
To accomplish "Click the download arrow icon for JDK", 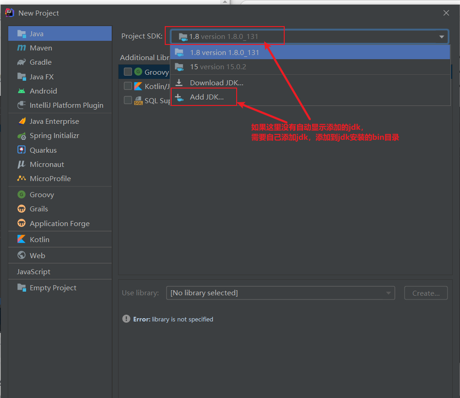I will pos(179,83).
